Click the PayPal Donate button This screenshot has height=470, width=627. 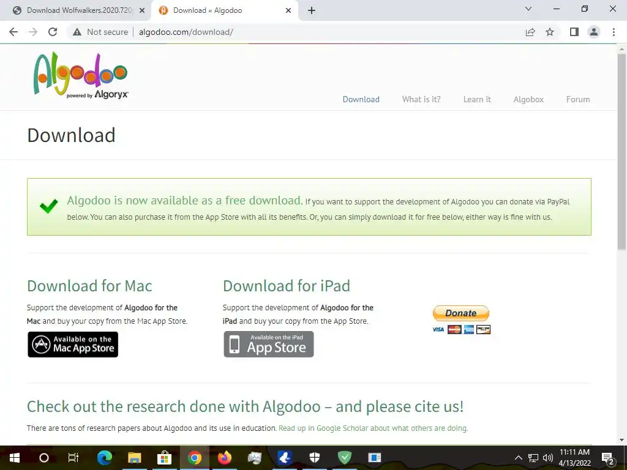460,313
